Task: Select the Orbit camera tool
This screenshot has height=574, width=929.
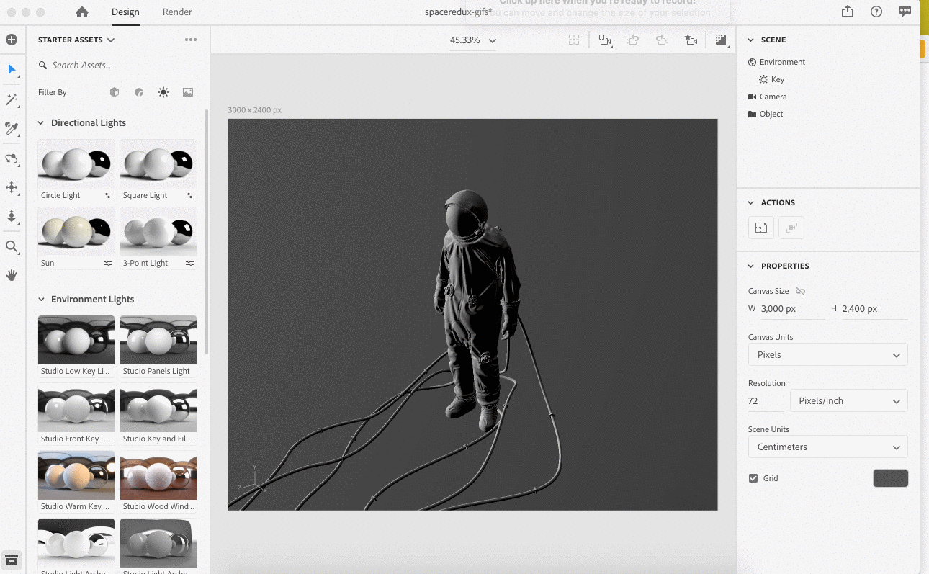Action: point(12,158)
